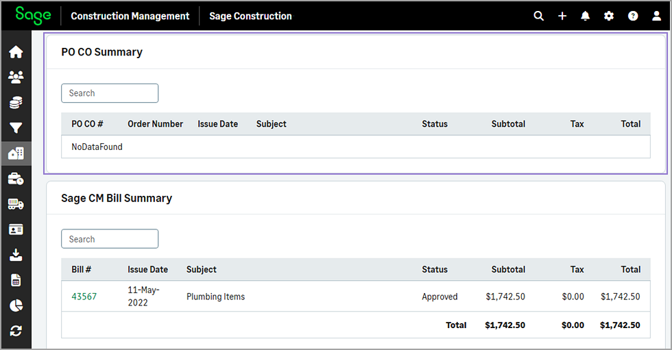Click Total header in Bill table
This screenshot has height=350, width=672.
[x=631, y=270]
